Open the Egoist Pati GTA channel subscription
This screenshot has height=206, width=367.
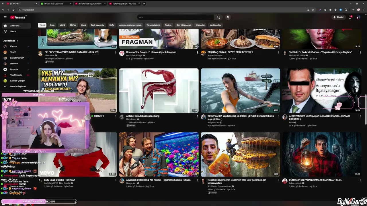coord(17,58)
